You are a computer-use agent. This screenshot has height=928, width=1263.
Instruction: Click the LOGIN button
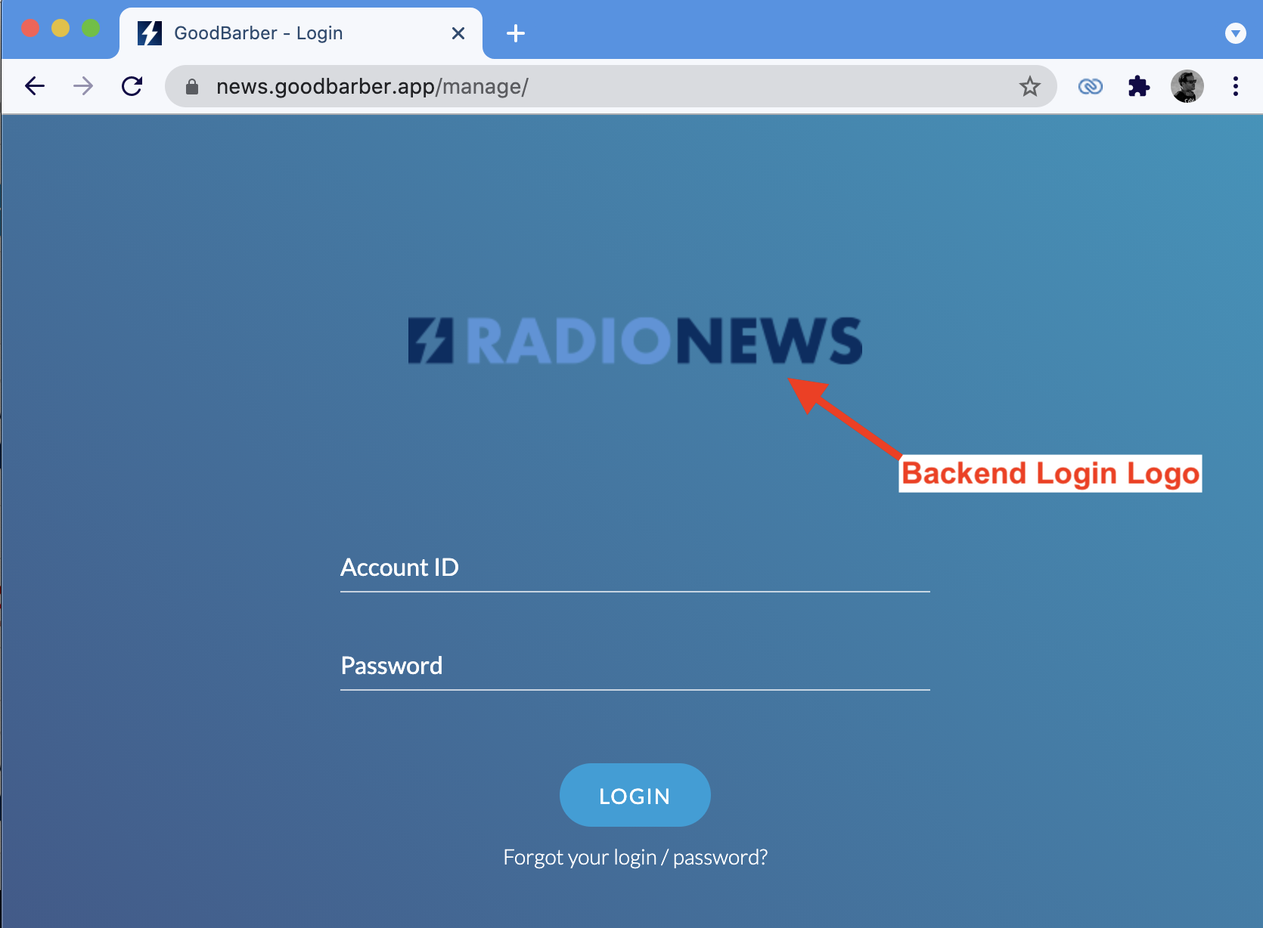(635, 795)
